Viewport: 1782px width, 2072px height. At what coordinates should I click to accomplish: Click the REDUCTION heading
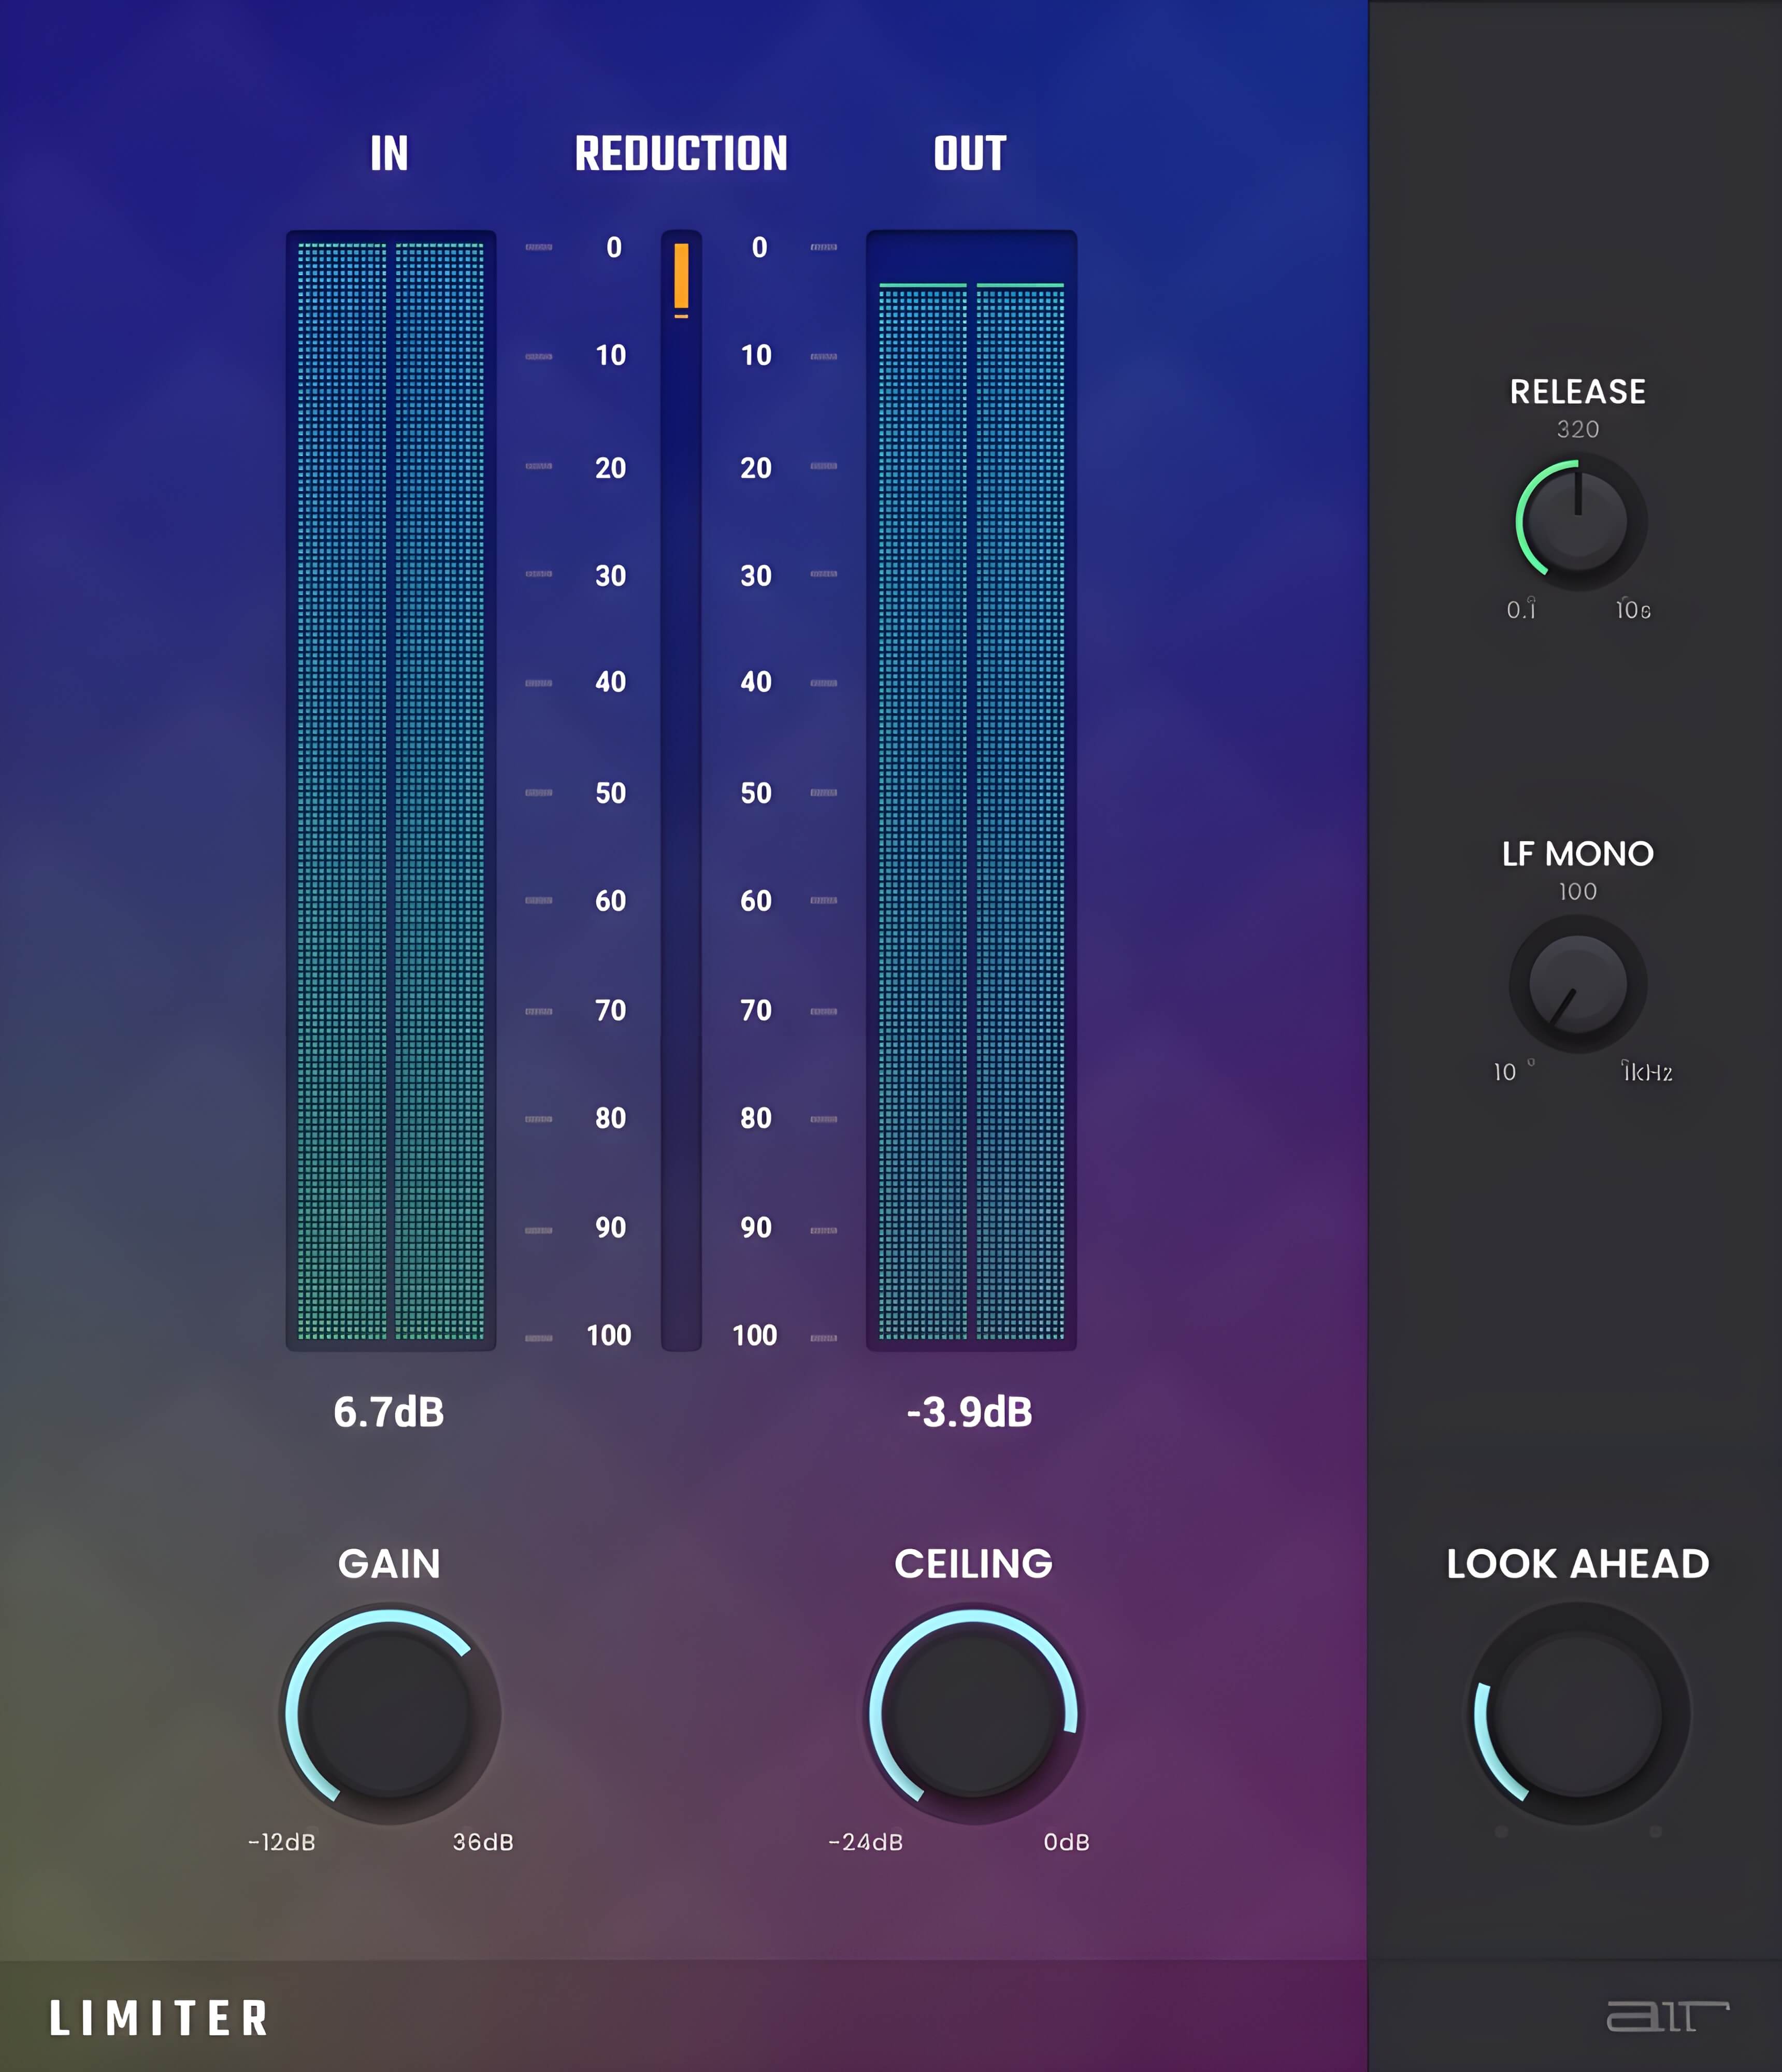(x=681, y=154)
